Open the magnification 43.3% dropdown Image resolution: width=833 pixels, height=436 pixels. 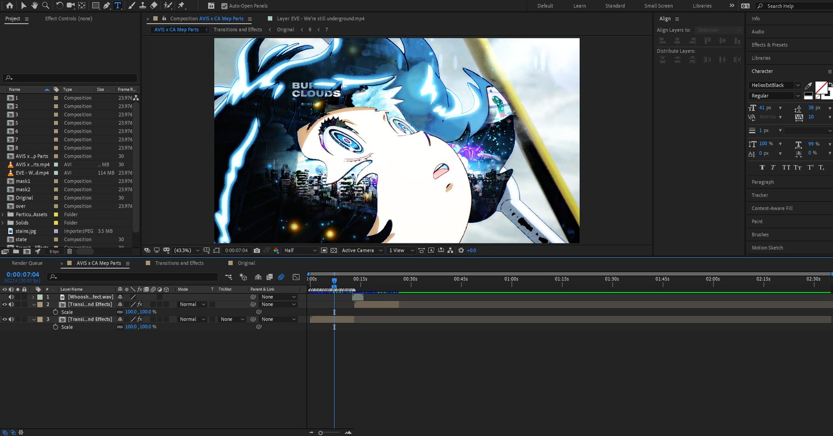(x=187, y=251)
